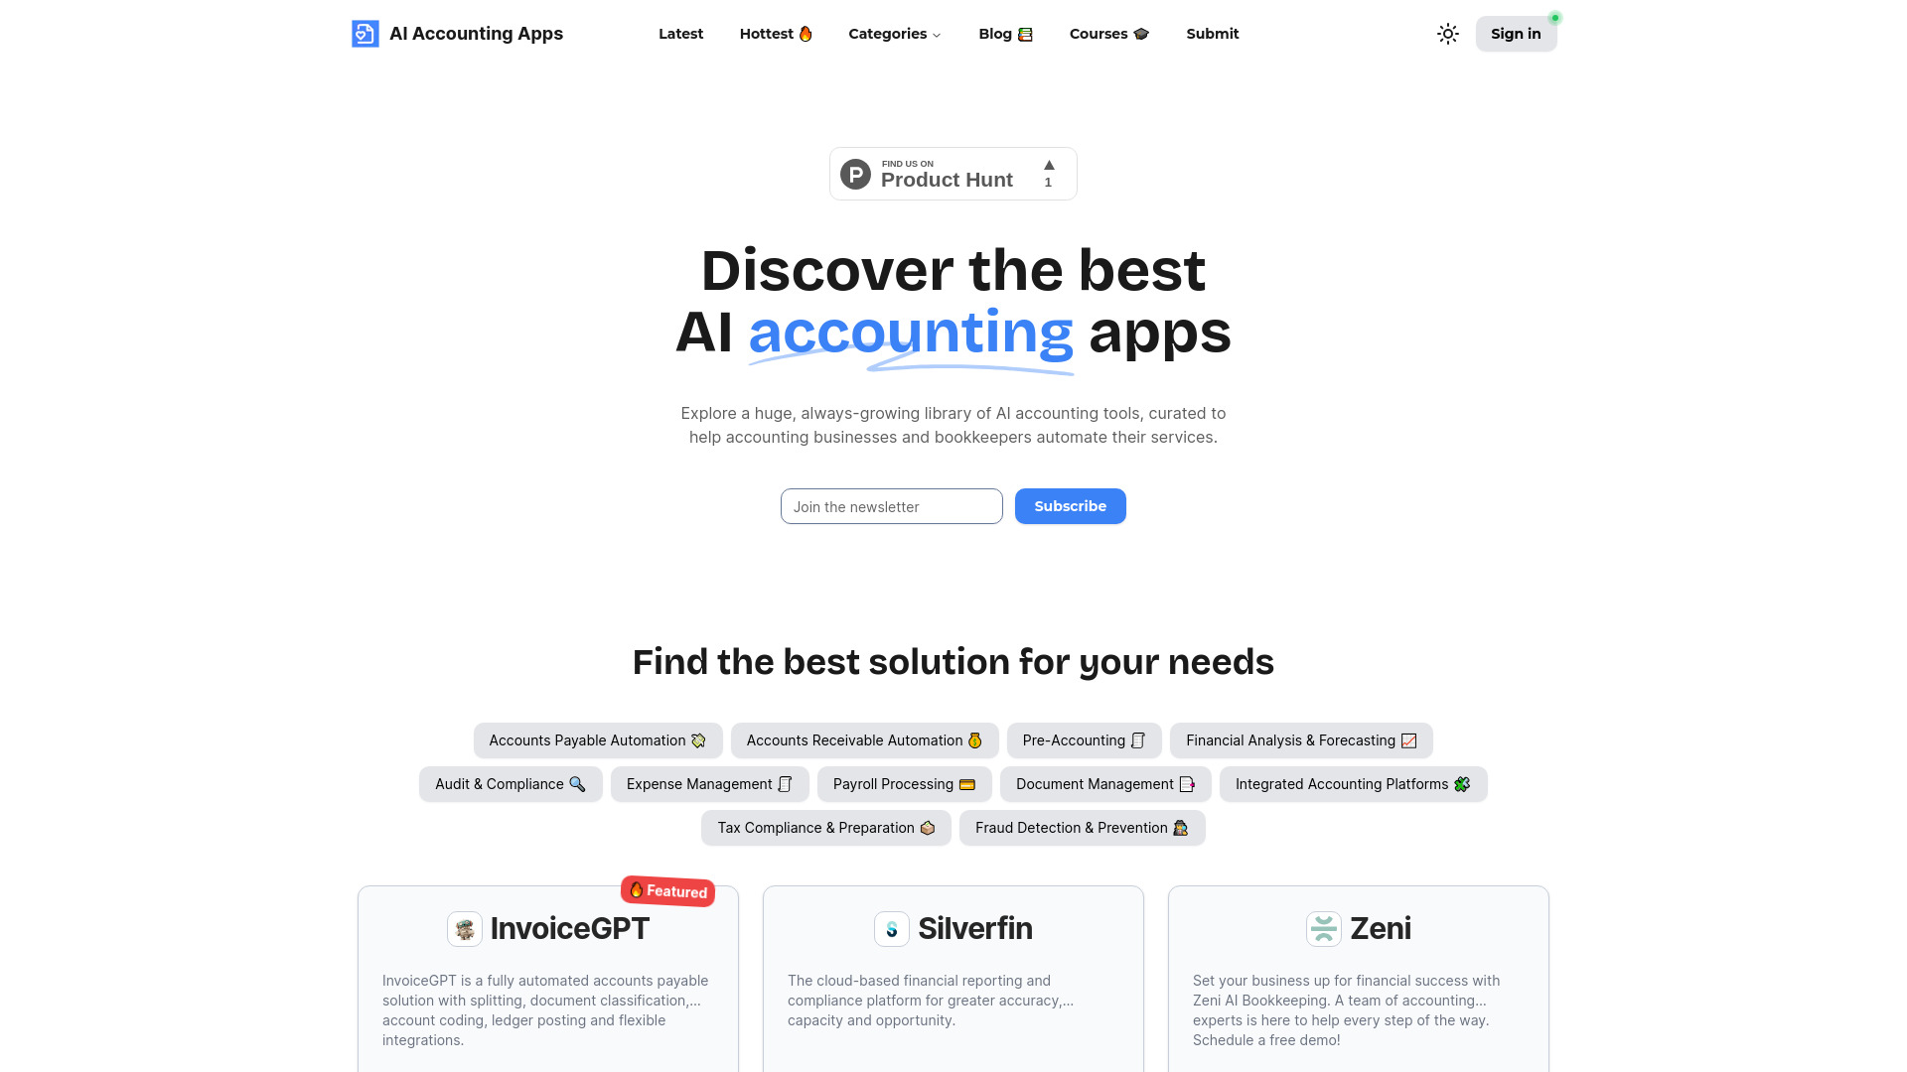The image size is (1907, 1072).
Task: Click the Product Hunt upvote arrow icon
Action: click(x=1048, y=165)
